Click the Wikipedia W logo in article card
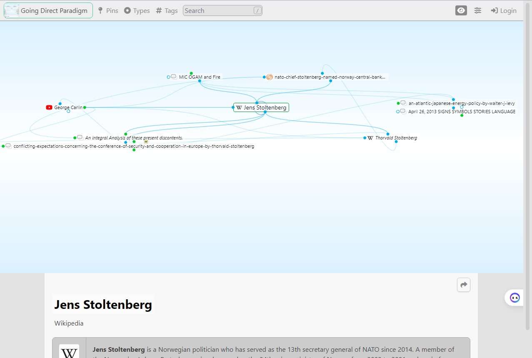The width and height of the screenshot is (532, 358). tap(69, 352)
